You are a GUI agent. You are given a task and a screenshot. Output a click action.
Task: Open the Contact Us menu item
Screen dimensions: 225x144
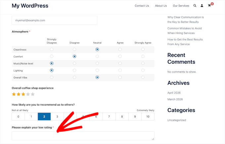point(142,6)
